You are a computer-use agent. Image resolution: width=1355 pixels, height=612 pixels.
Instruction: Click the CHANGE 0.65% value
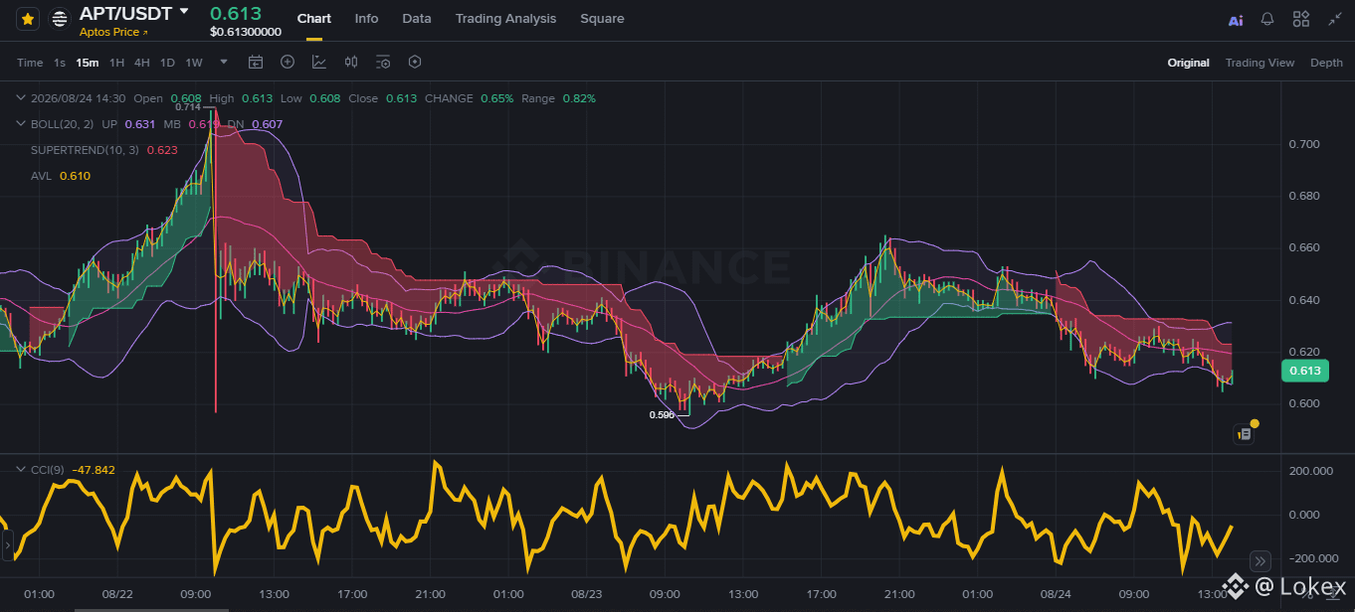(497, 98)
